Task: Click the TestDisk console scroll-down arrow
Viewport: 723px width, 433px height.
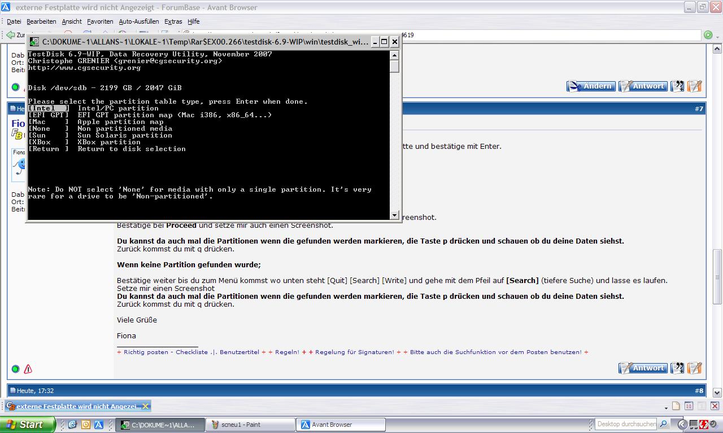Action: pyautogui.click(x=395, y=215)
